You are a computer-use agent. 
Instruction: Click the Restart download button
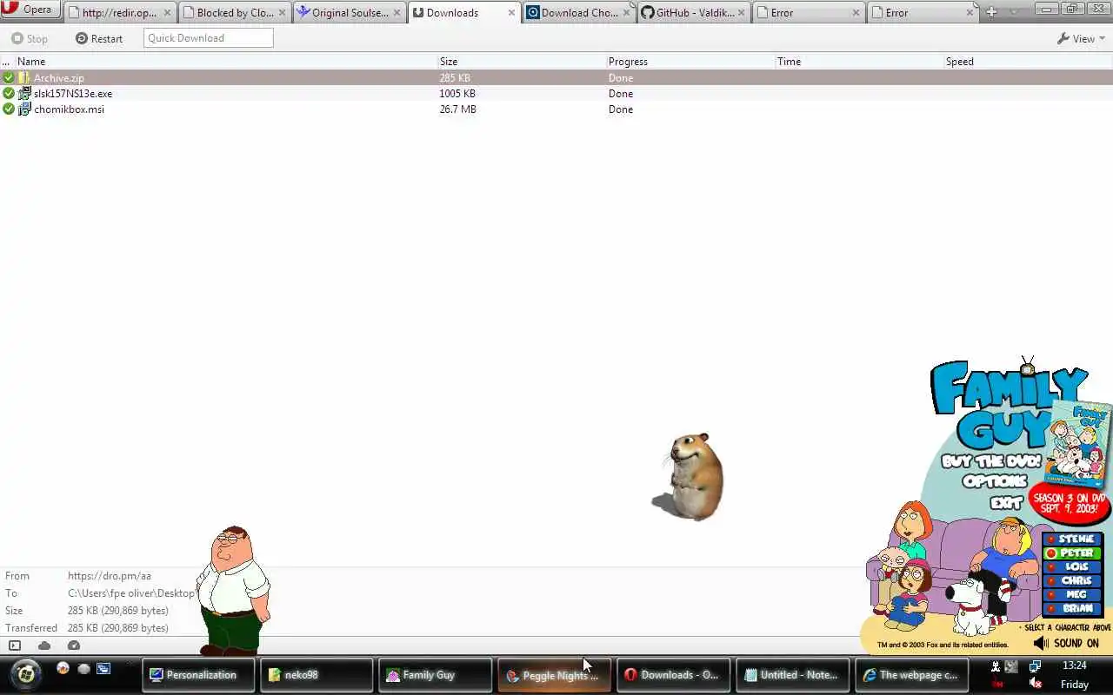99,38
